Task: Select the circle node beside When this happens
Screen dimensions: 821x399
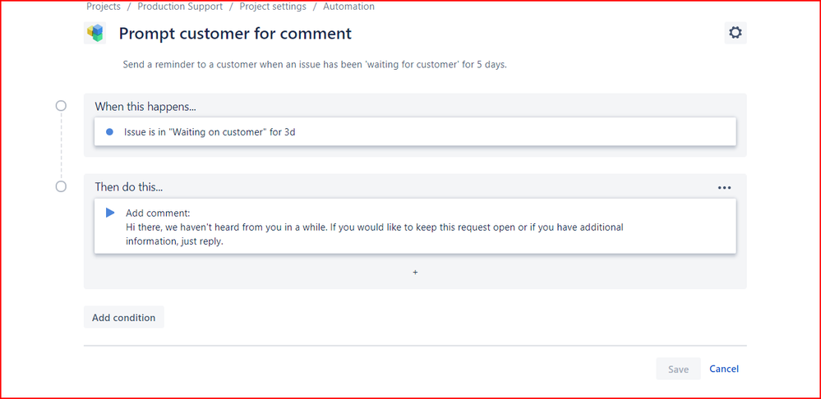Action: pyautogui.click(x=62, y=106)
